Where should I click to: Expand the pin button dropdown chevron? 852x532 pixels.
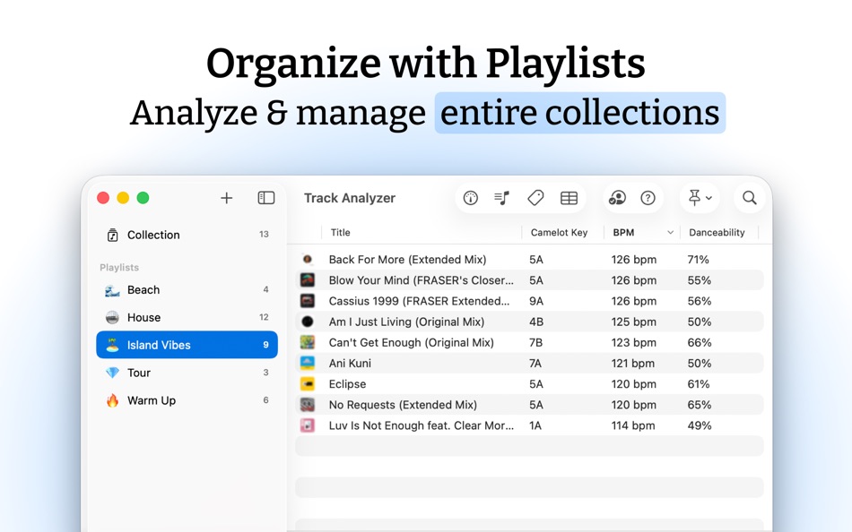pos(708,198)
